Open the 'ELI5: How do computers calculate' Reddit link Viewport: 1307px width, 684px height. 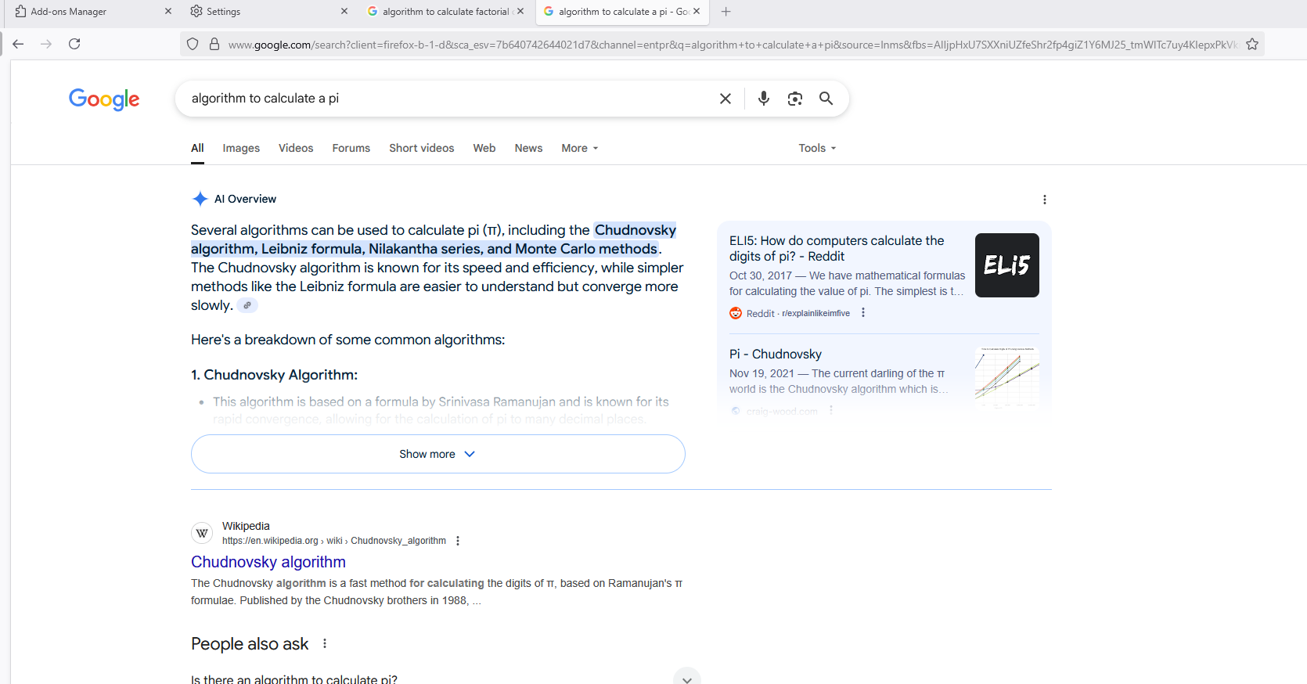pyautogui.click(x=837, y=249)
